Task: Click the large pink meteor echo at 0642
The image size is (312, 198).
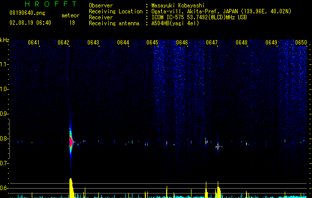Action: coord(71,142)
